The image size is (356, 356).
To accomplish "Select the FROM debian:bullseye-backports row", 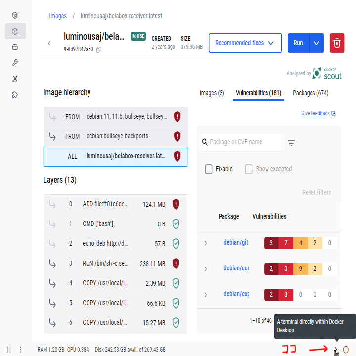I will [x=116, y=136].
